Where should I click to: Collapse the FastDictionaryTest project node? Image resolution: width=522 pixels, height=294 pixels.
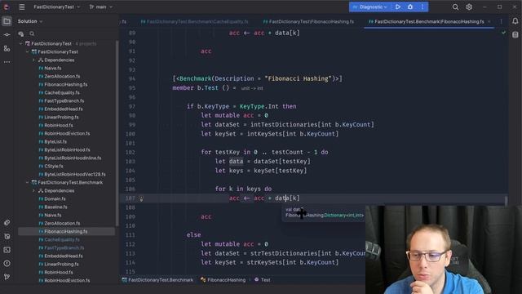[x=27, y=51]
